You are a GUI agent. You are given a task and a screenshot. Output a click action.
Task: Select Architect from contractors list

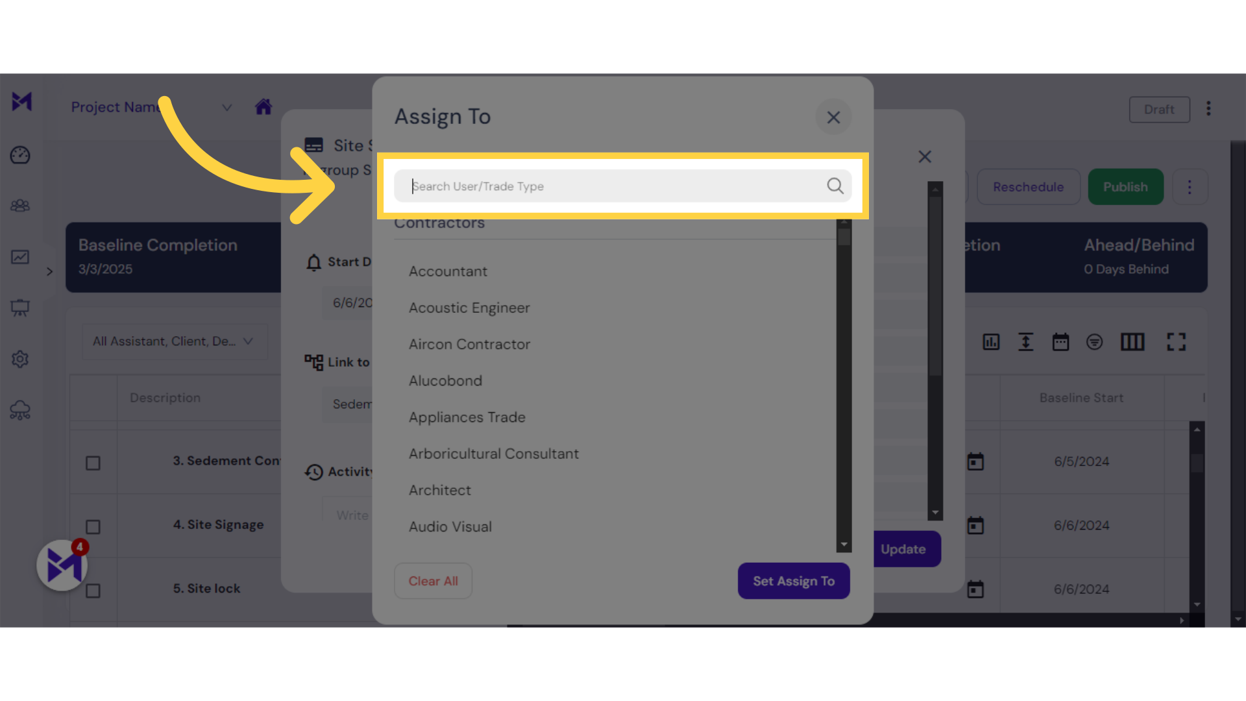coord(440,489)
